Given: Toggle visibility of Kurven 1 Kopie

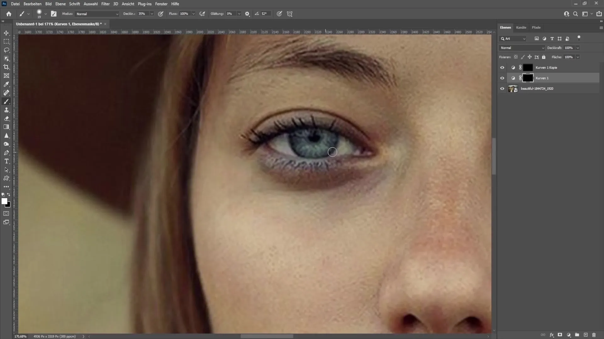Looking at the screenshot, I should [x=502, y=67].
